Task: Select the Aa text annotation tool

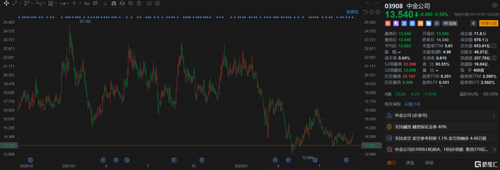Action: 87,3
